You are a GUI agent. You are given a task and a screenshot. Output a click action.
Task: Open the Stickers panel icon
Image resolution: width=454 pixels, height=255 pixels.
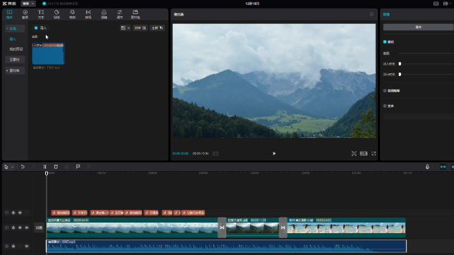(x=56, y=14)
